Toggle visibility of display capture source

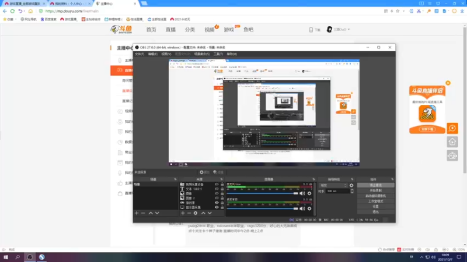pyautogui.click(x=217, y=207)
